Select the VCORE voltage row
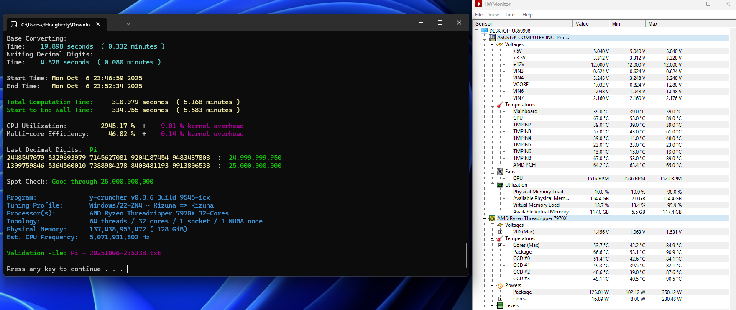Screen dimensions: 736x310 coord(521,85)
